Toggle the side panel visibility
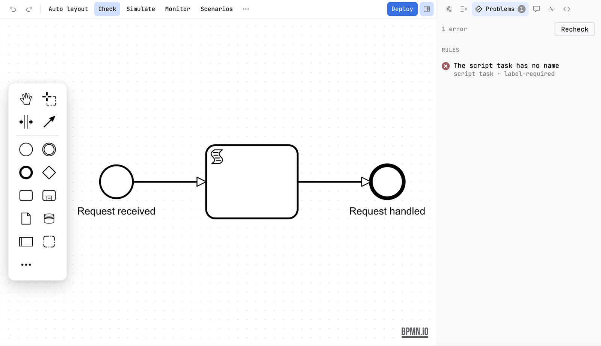This screenshot has height=346, width=601. [x=427, y=9]
